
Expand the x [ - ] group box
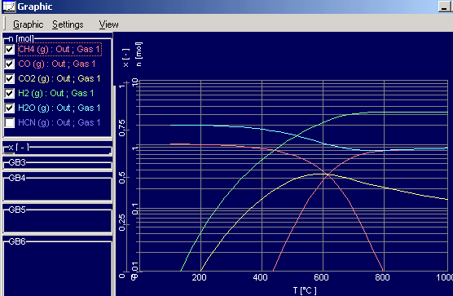57,148
